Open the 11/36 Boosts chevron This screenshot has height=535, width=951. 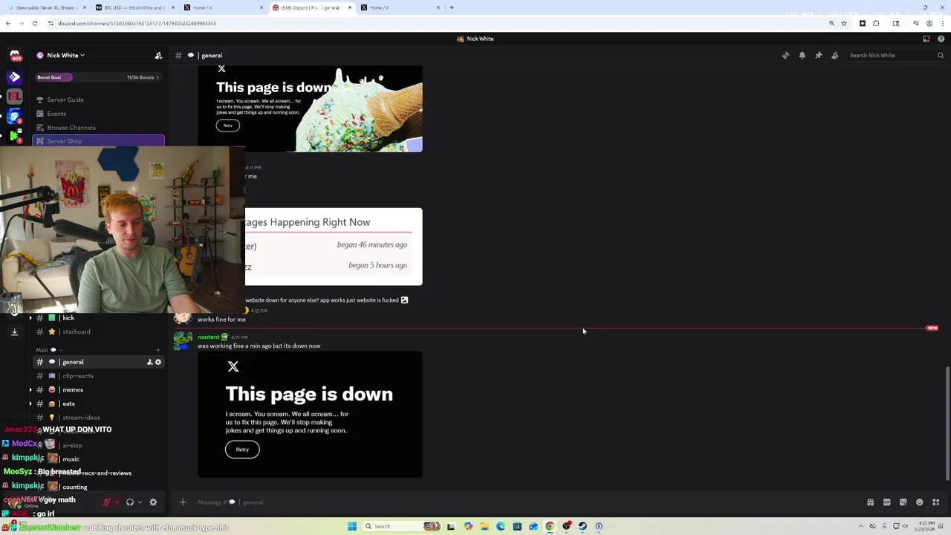(158, 77)
